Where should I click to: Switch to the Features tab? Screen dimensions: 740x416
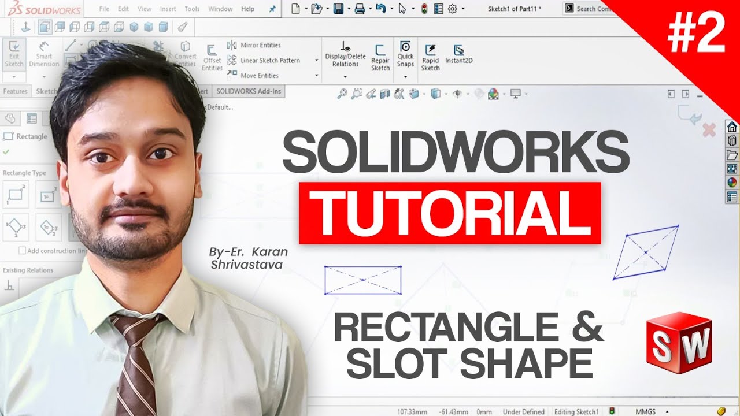(16, 91)
